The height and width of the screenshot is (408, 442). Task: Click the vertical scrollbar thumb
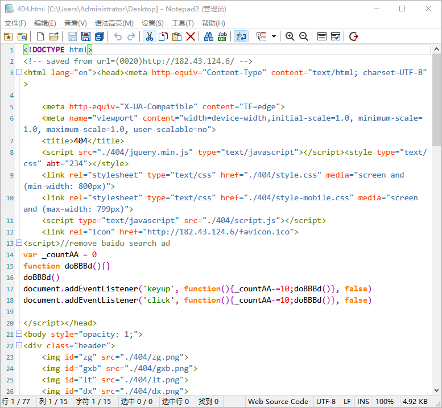pos(436,100)
